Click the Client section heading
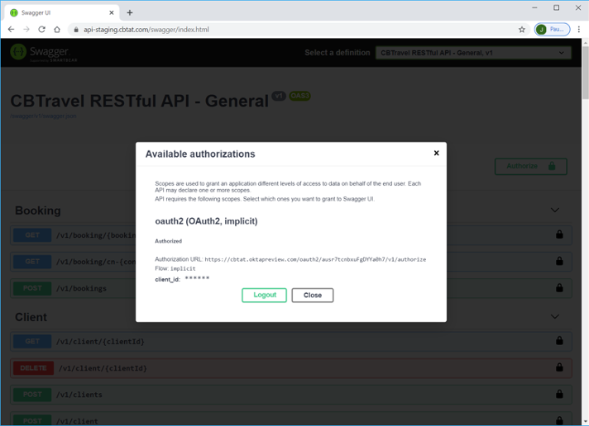Image resolution: width=589 pixels, height=426 pixels. (31, 317)
